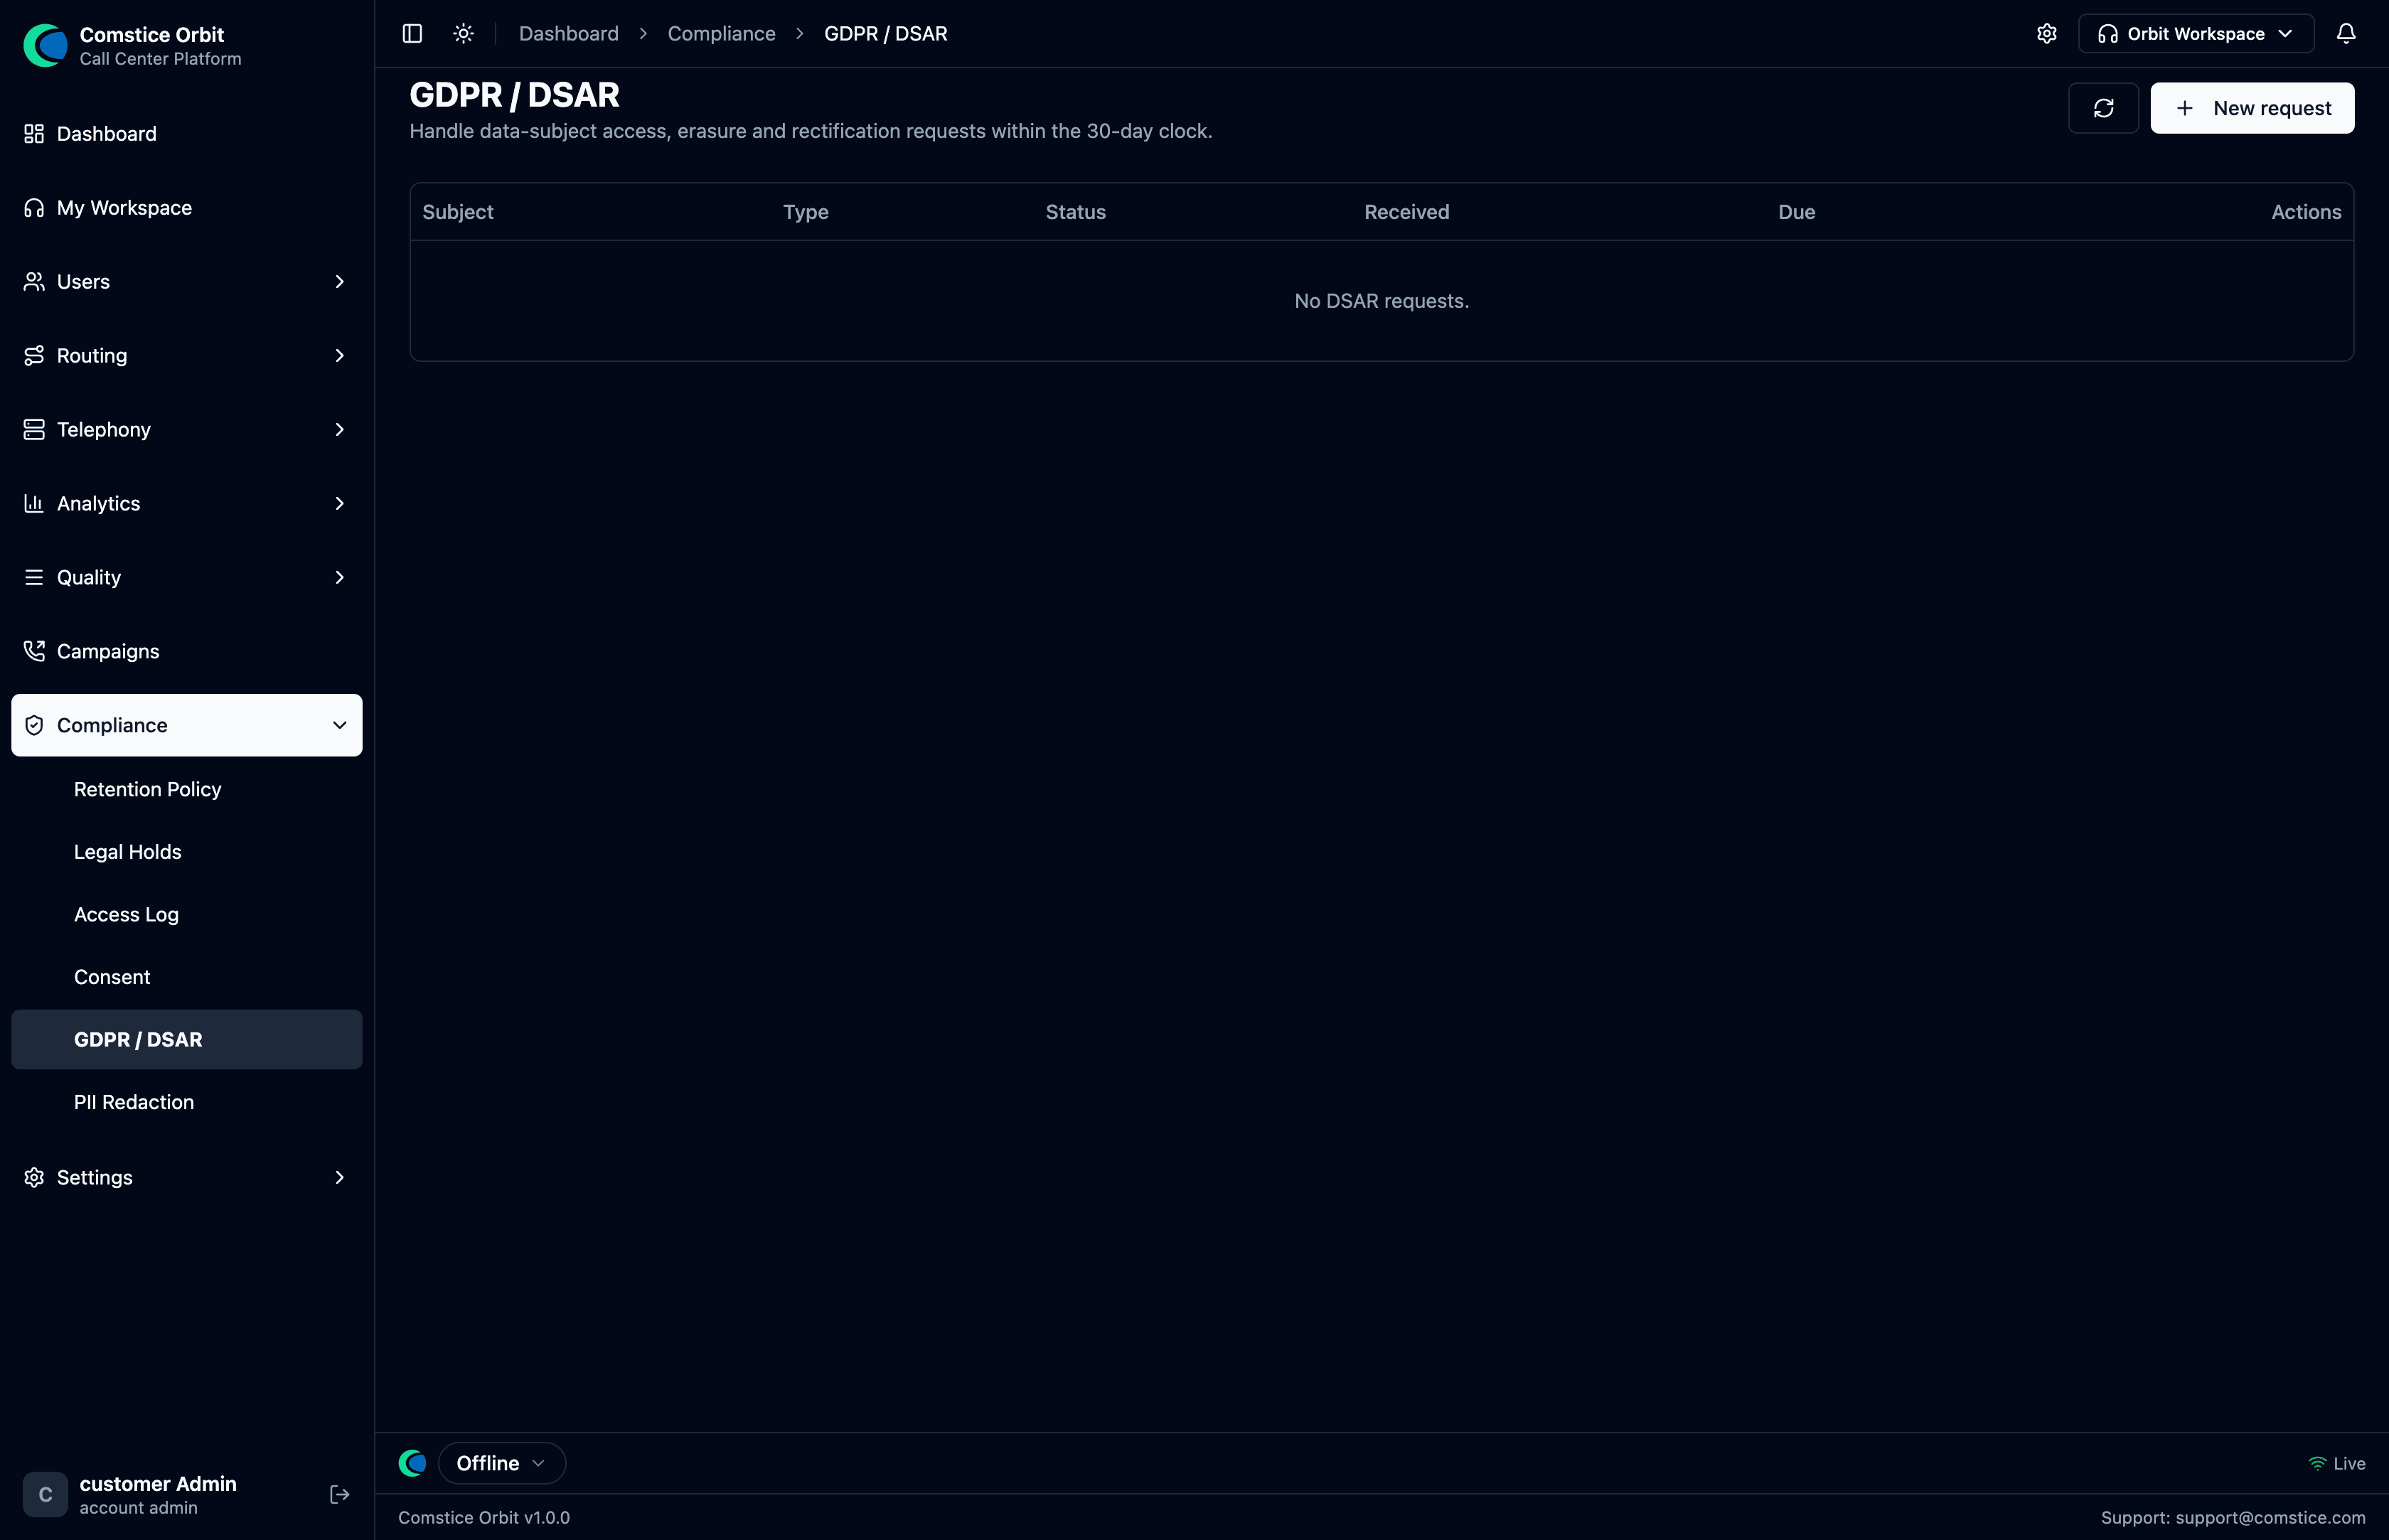Click the Orbit logo beside Offline status

pyautogui.click(x=412, y=1464)
